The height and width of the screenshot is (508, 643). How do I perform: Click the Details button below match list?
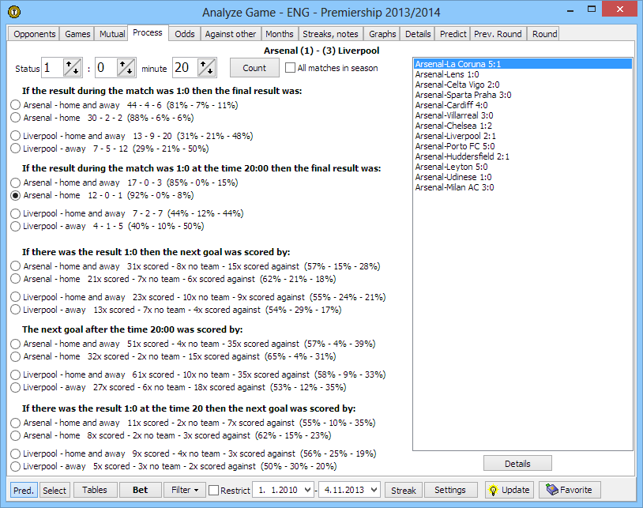click(517, 464)
